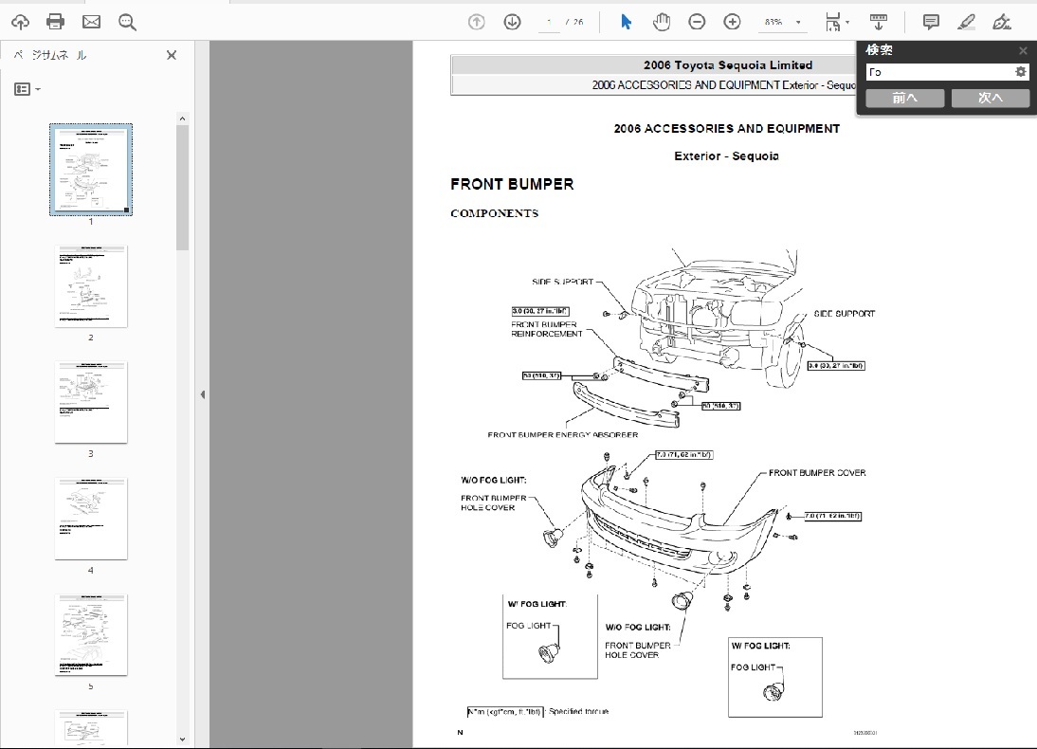1037x749 pixels.
Task: Click the current page number field
Action: click(x=549, y=22)
